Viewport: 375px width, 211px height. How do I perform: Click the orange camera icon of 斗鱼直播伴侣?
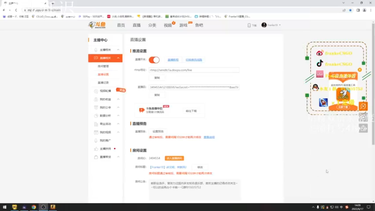coord(142,110)
